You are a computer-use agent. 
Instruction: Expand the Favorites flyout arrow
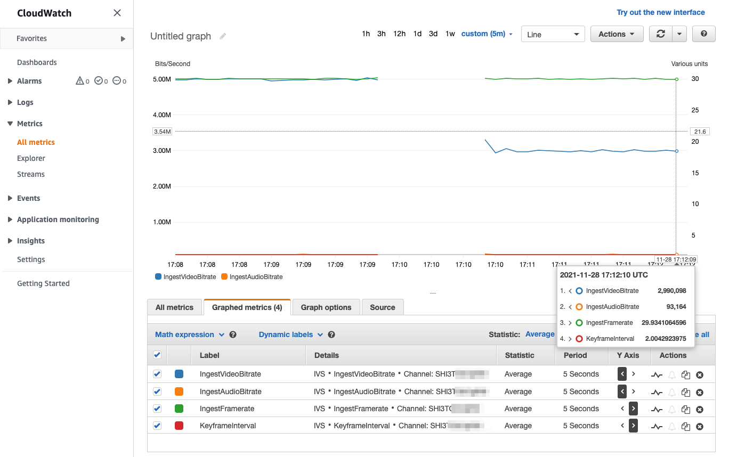tap(123, 38)
